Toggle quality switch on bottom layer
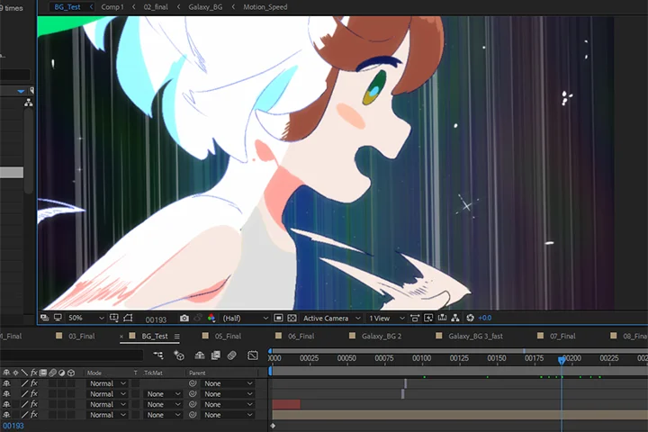 point(24,415)
